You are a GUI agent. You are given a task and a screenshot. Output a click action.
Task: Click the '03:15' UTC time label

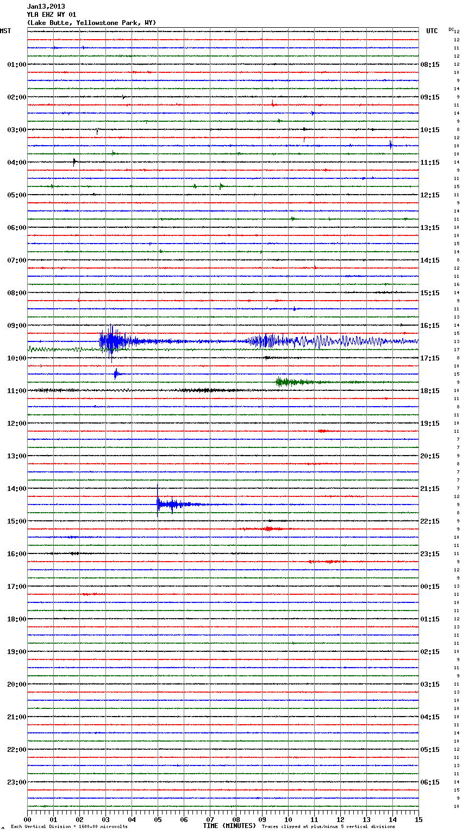pos(430,684)
